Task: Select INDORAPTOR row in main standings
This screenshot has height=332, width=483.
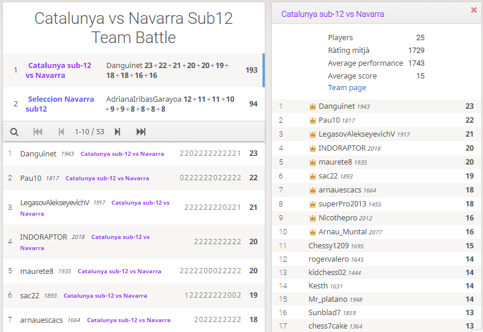Action: 134,242
